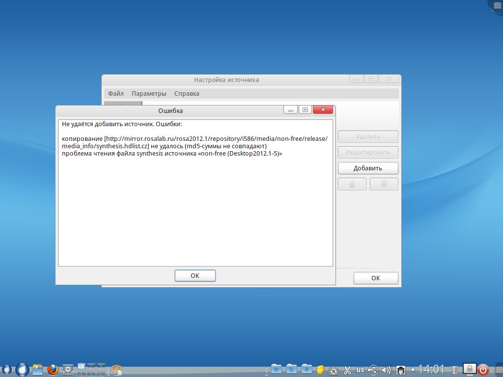Open Firefox from the panel
The height and width of the screenshot is (377, 503).
coord(53,370)
